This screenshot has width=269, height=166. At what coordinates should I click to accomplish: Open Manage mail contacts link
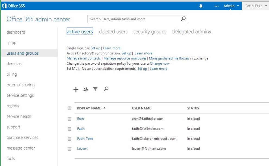84,58
